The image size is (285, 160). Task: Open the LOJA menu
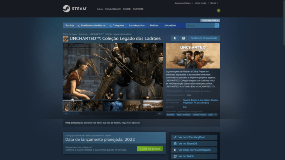pos(100,9)
